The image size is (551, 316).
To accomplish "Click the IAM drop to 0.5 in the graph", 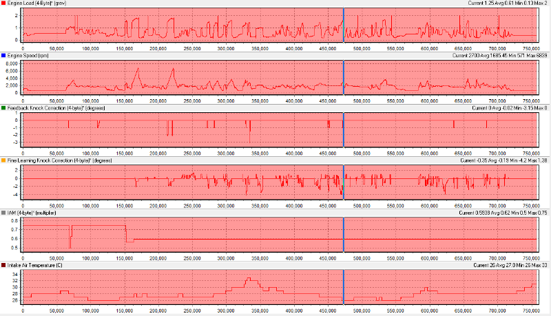I will click(70, 246).
